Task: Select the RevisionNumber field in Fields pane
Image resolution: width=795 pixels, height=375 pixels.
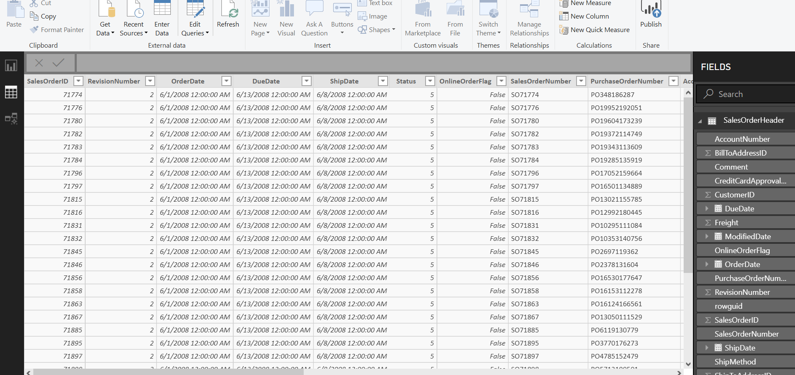Action: (x=746, y=292)
